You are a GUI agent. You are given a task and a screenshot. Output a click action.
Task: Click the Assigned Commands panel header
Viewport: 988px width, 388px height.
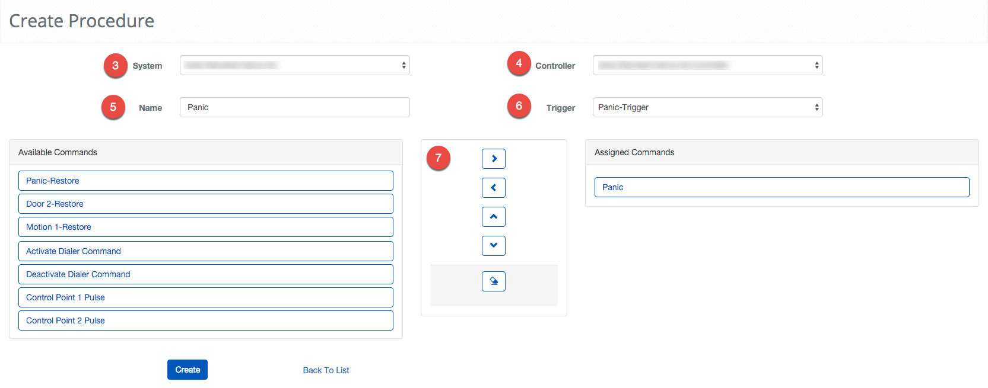pos(781,152)
